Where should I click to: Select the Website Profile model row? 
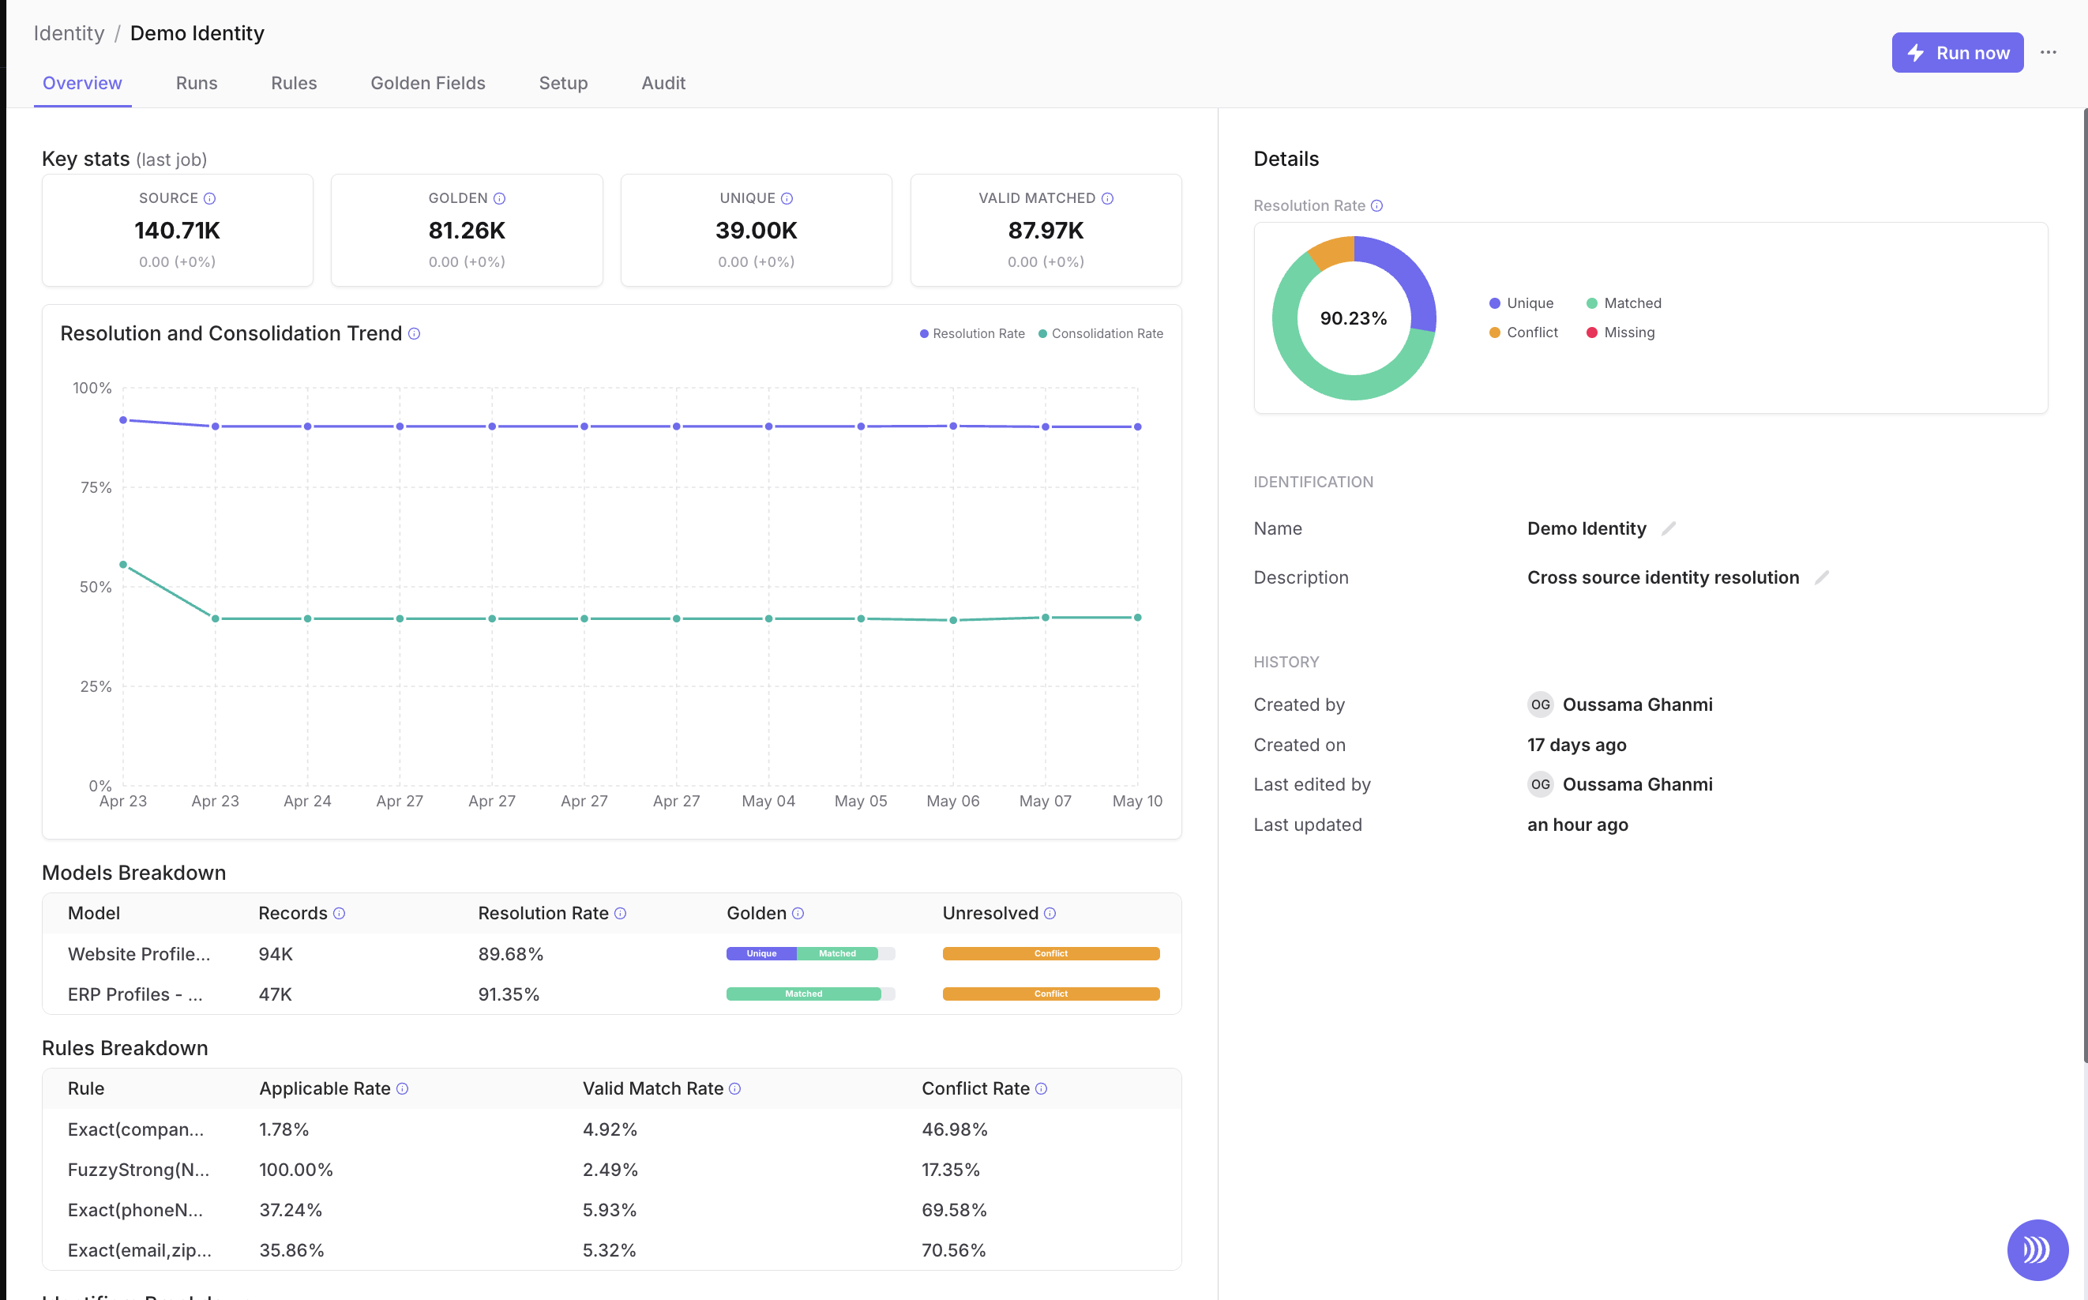tap(612, 953)
